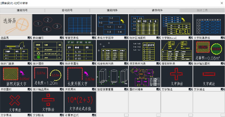The height and width of the screenshot is (117, 225).
Task: Select the 等宽空表格 blue grid tool
Action: click(80, 25)
